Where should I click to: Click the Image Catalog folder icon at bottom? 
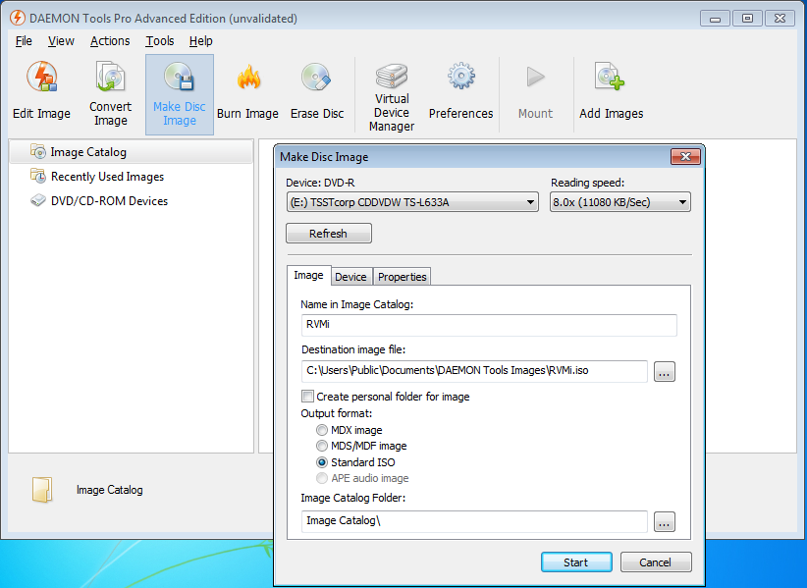pos(42,489)
